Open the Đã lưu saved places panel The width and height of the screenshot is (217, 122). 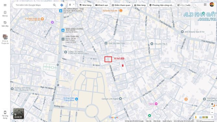pos(5,14)
